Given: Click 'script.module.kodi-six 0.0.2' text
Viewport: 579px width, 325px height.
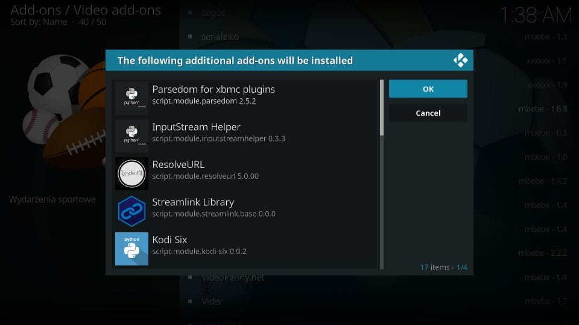Looking at the screenshot, I should (x=200, y=252).
